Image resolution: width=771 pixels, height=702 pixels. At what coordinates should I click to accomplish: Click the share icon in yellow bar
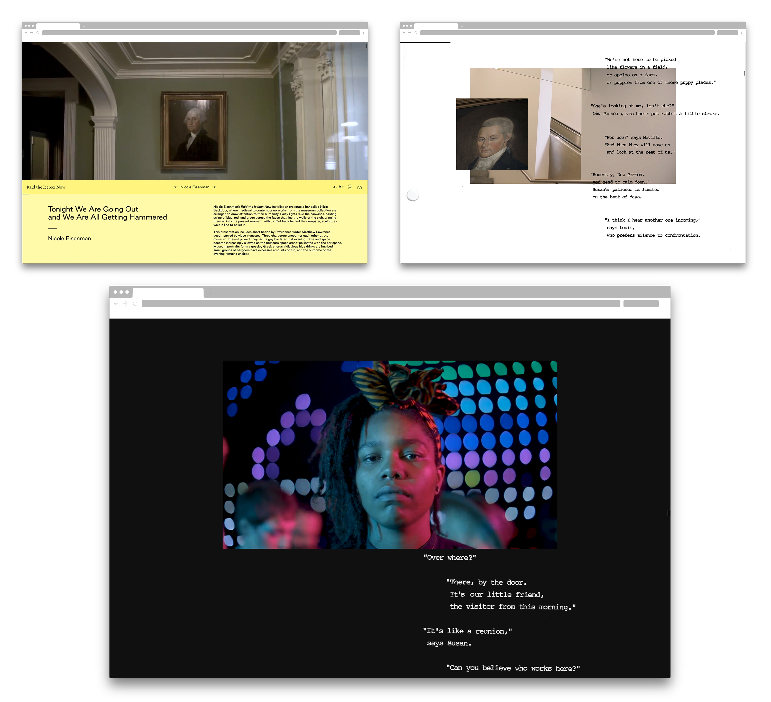point(360,187)
